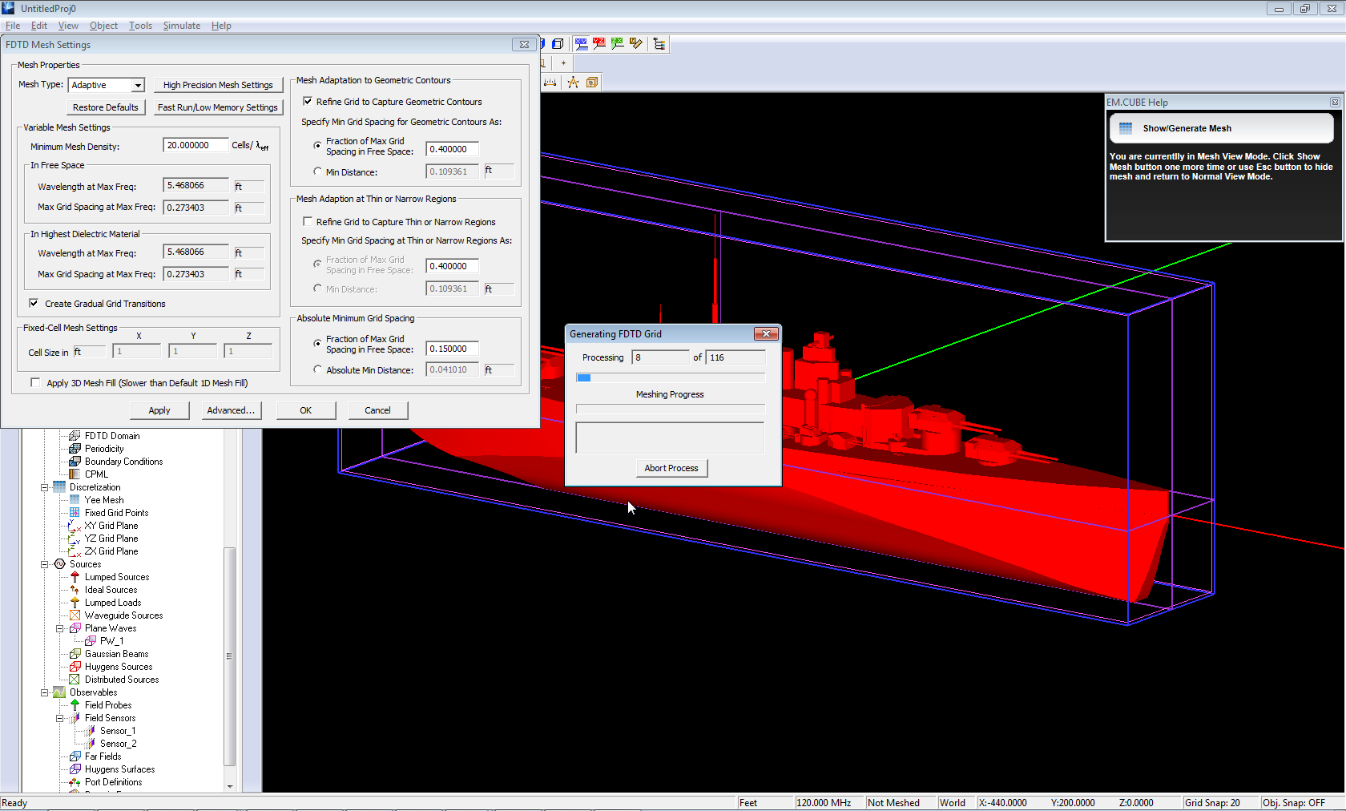Open the Tools menu
The height and width of the screenshot is (811, 1346).
(140, 26)
